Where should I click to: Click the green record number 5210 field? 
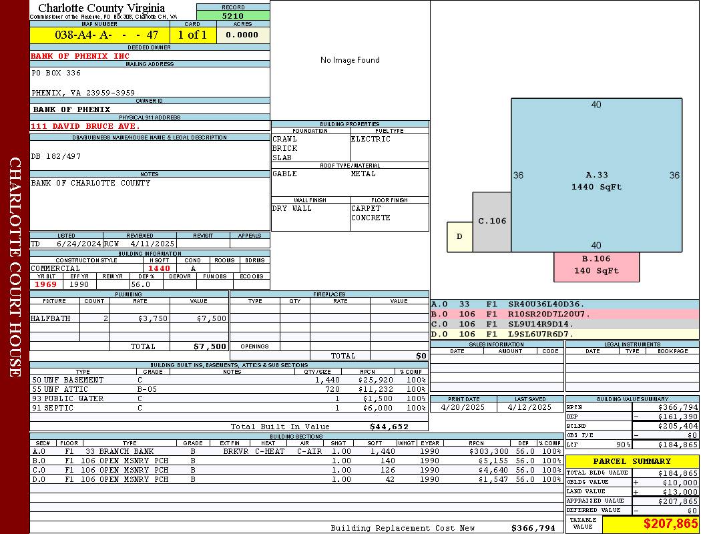point(233,15)
